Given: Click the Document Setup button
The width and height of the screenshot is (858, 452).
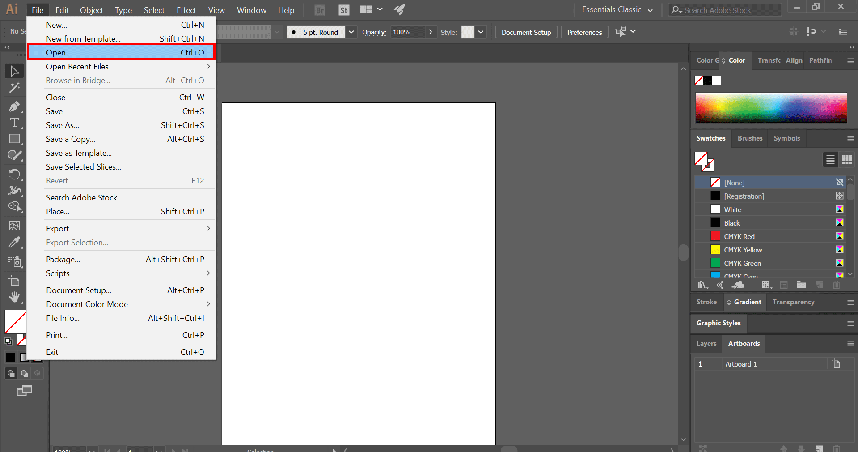Looking at the screenshot, I should coord(526,32).
